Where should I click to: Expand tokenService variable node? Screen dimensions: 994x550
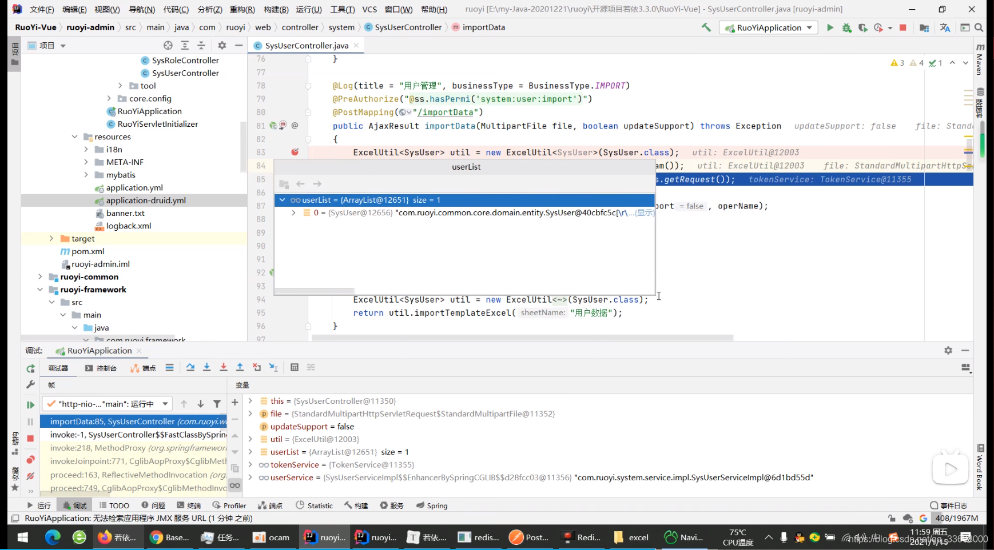tap(250, 464)
